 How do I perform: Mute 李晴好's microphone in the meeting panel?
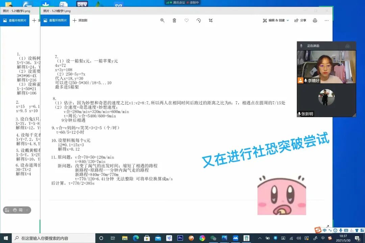pos(306,81)
